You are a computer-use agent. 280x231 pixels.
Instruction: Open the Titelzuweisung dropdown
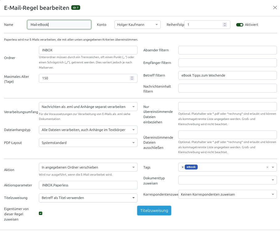pyautogui.click(x=88, y=198)
